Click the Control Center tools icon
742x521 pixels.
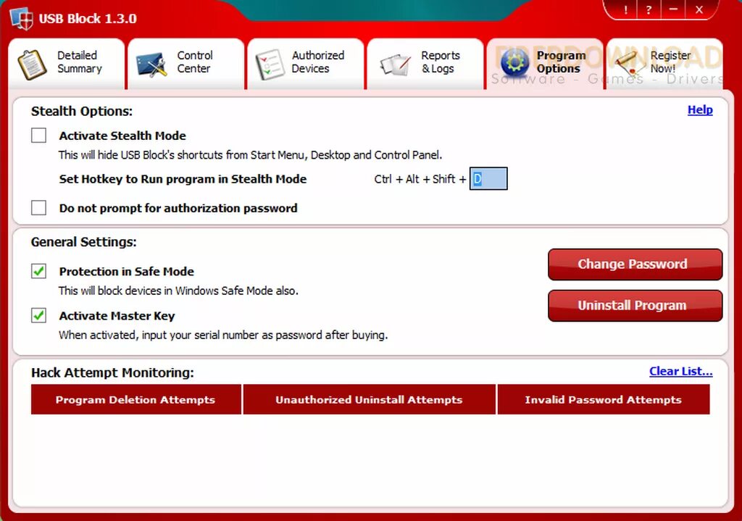coord(151,64)
